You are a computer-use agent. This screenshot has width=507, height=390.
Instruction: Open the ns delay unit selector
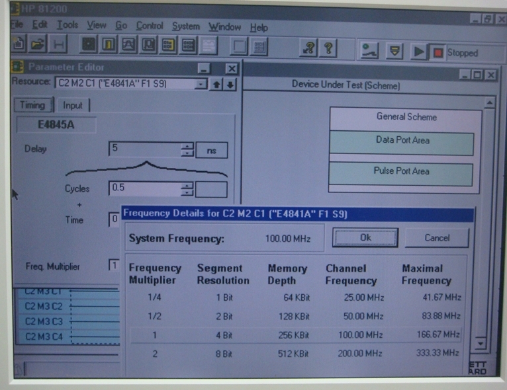click(211, 151)
